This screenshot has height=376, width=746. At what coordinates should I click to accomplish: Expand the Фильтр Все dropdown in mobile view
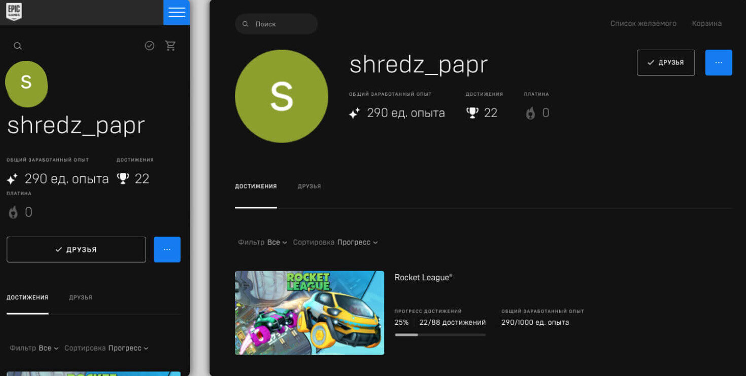(34, 348)
